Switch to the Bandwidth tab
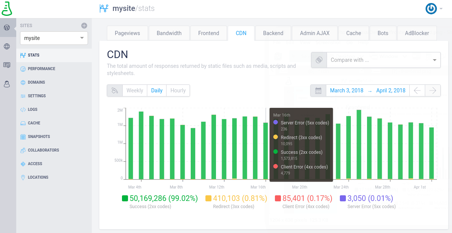The width and height of the screenshot is (452, 233). pos(169,33)
